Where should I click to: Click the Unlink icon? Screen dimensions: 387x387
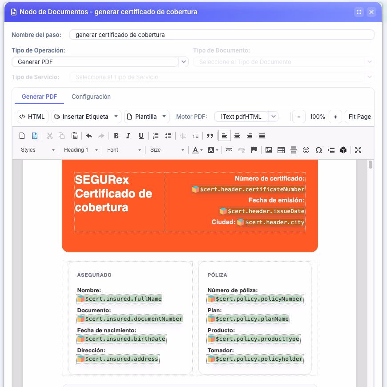pyautogui.click(x=242, y=150)
